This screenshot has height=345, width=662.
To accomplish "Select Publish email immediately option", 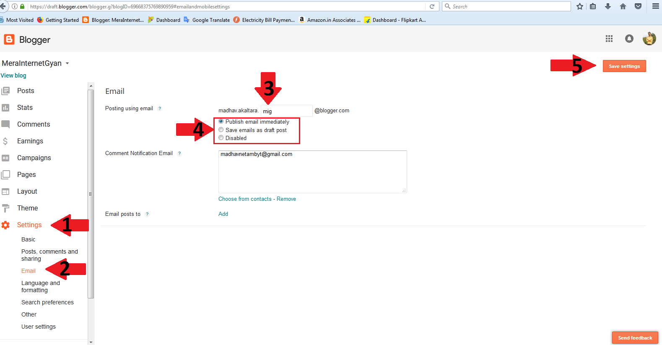I will coord(221,122).
